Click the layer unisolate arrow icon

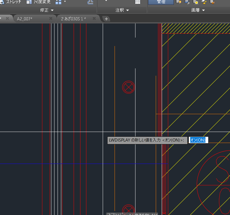[x=187, y=2]
